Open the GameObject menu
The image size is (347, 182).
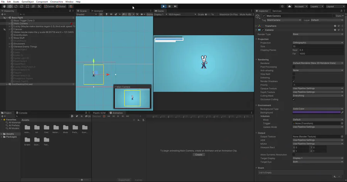[x=27, y=2]
